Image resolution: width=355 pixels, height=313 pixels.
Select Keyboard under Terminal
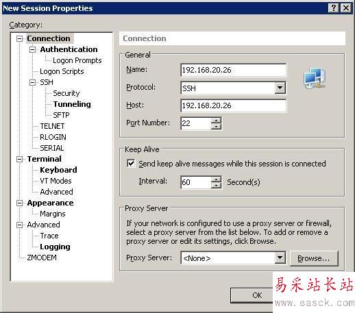(x=58, y=170)
